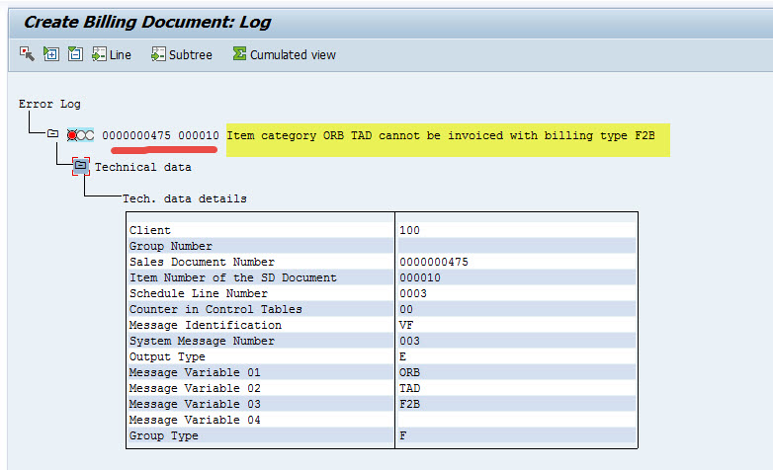Click the Create Billing Document: Log title
The height and width of the screenshot is (470, 773).
click(147, 22)
